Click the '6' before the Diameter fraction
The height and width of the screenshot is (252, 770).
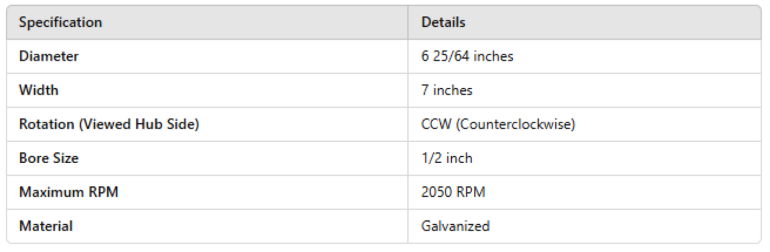(425, 56)
